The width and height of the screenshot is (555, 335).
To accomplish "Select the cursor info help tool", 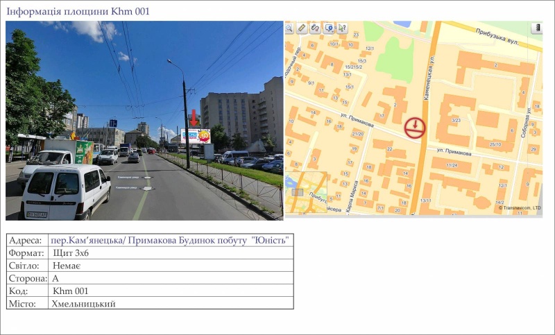I will click(x=342, y=28).
